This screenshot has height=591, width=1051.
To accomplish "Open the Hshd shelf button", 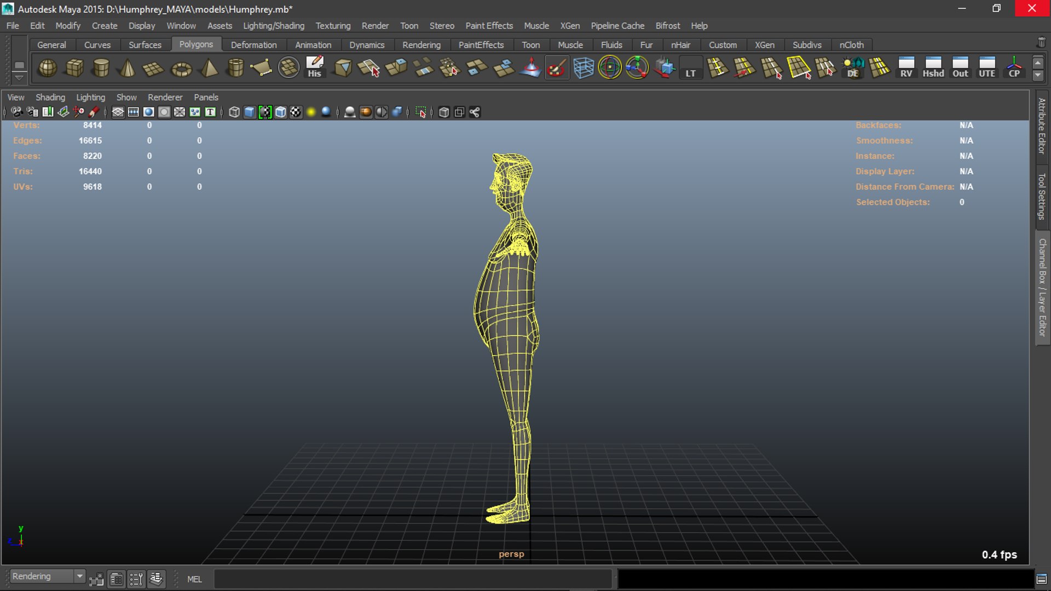I will click(933, 67).
